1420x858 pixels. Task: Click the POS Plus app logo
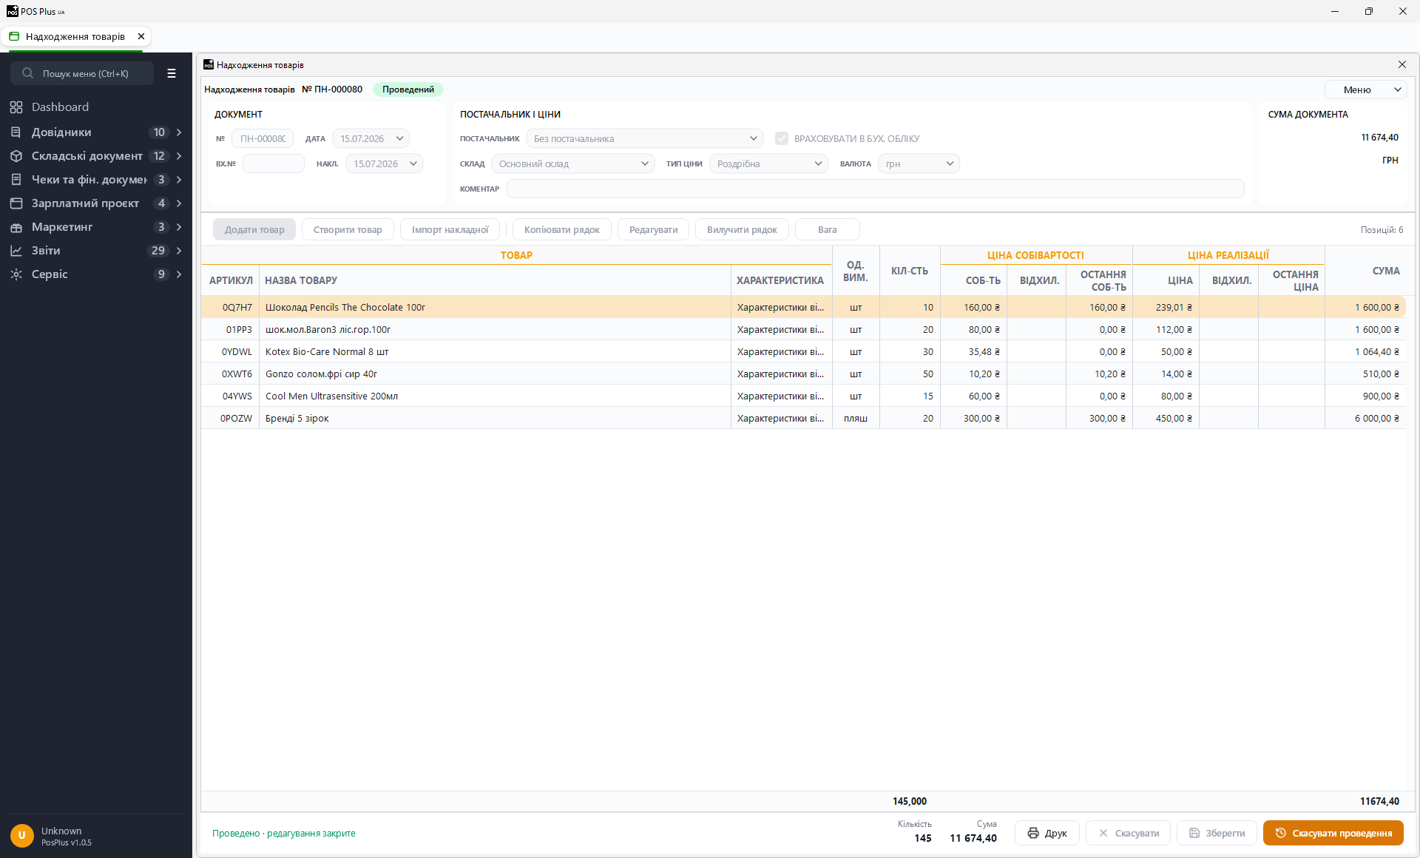pyautogui.click(x=13, y=11)
